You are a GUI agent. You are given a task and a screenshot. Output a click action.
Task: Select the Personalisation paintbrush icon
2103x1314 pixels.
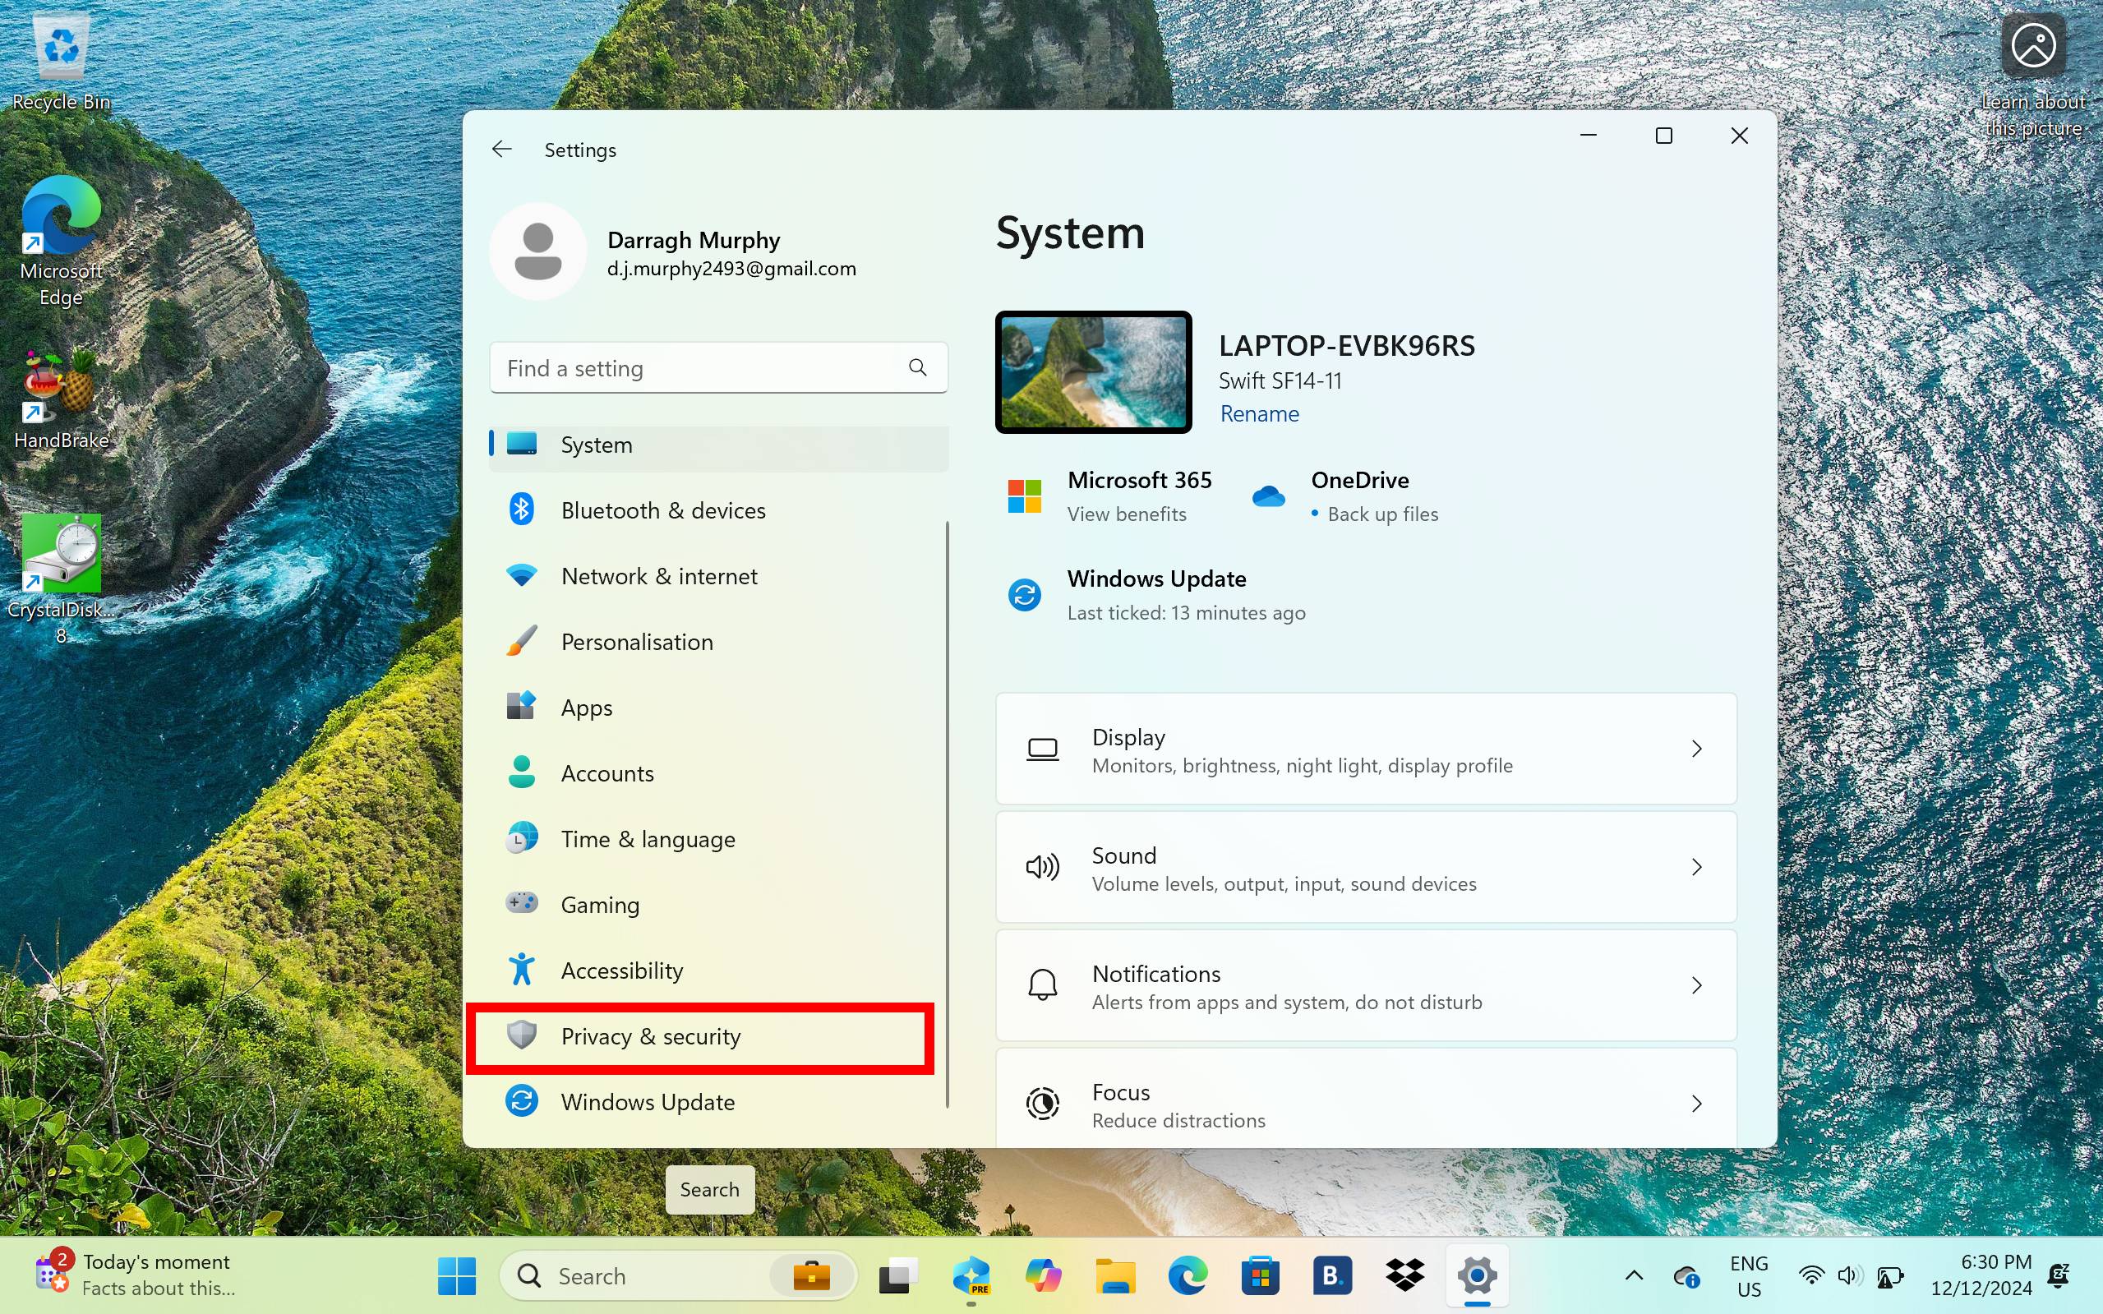click(521, 641)
